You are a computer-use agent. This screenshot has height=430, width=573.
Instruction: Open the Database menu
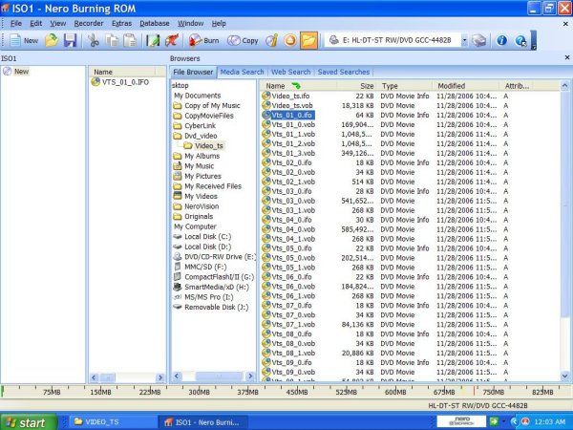pos(155,23)
